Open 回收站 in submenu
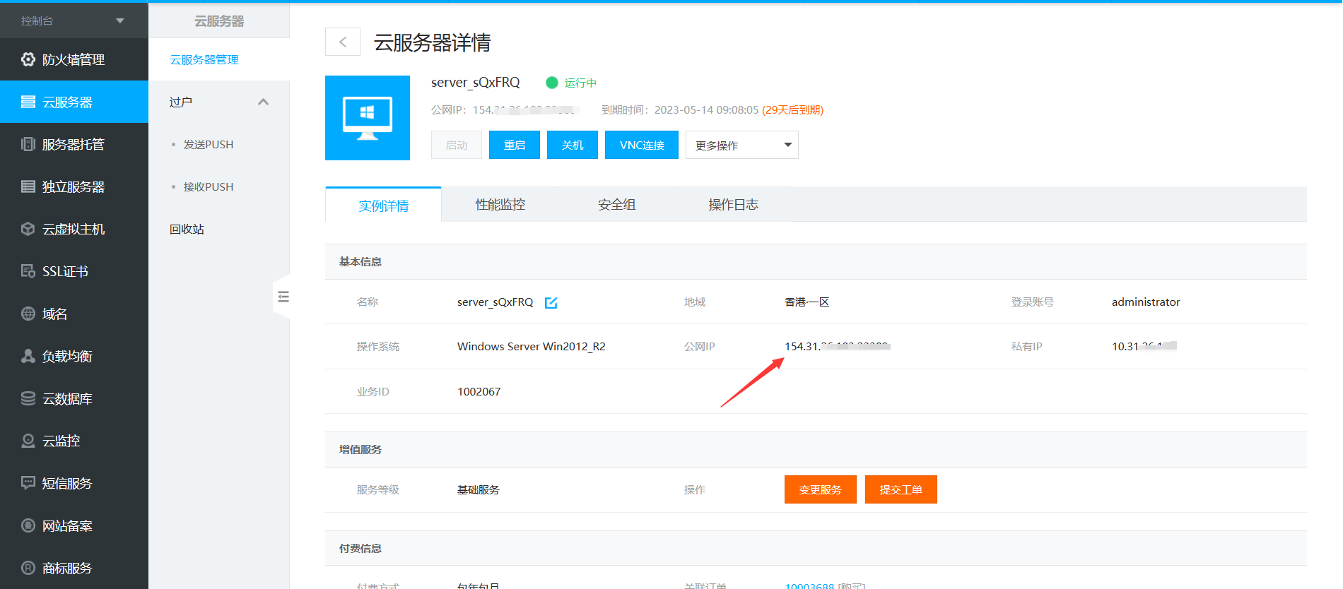The height and width of the screenshot is (589, 1343). click(x=187, y=229)
